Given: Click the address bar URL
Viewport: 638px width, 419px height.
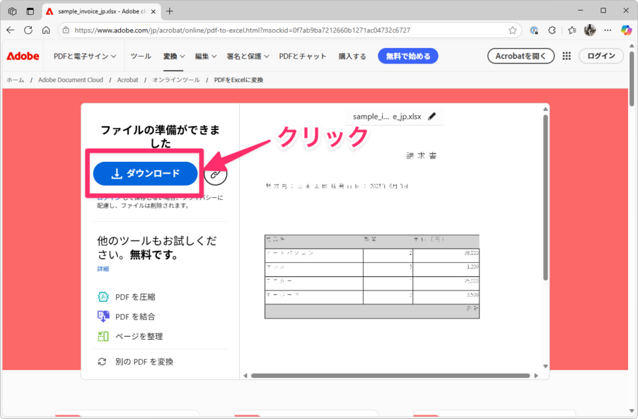Looking at the screenshot, I should (x=242, y=30).
